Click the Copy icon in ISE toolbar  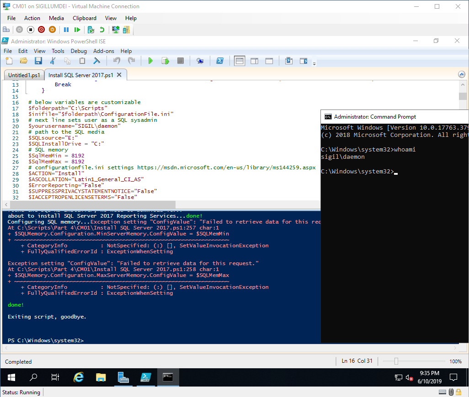[x=67, y=61]
